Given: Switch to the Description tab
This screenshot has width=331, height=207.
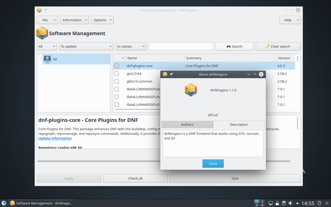Looking at the screenshot, I should [x=239, y=124].
